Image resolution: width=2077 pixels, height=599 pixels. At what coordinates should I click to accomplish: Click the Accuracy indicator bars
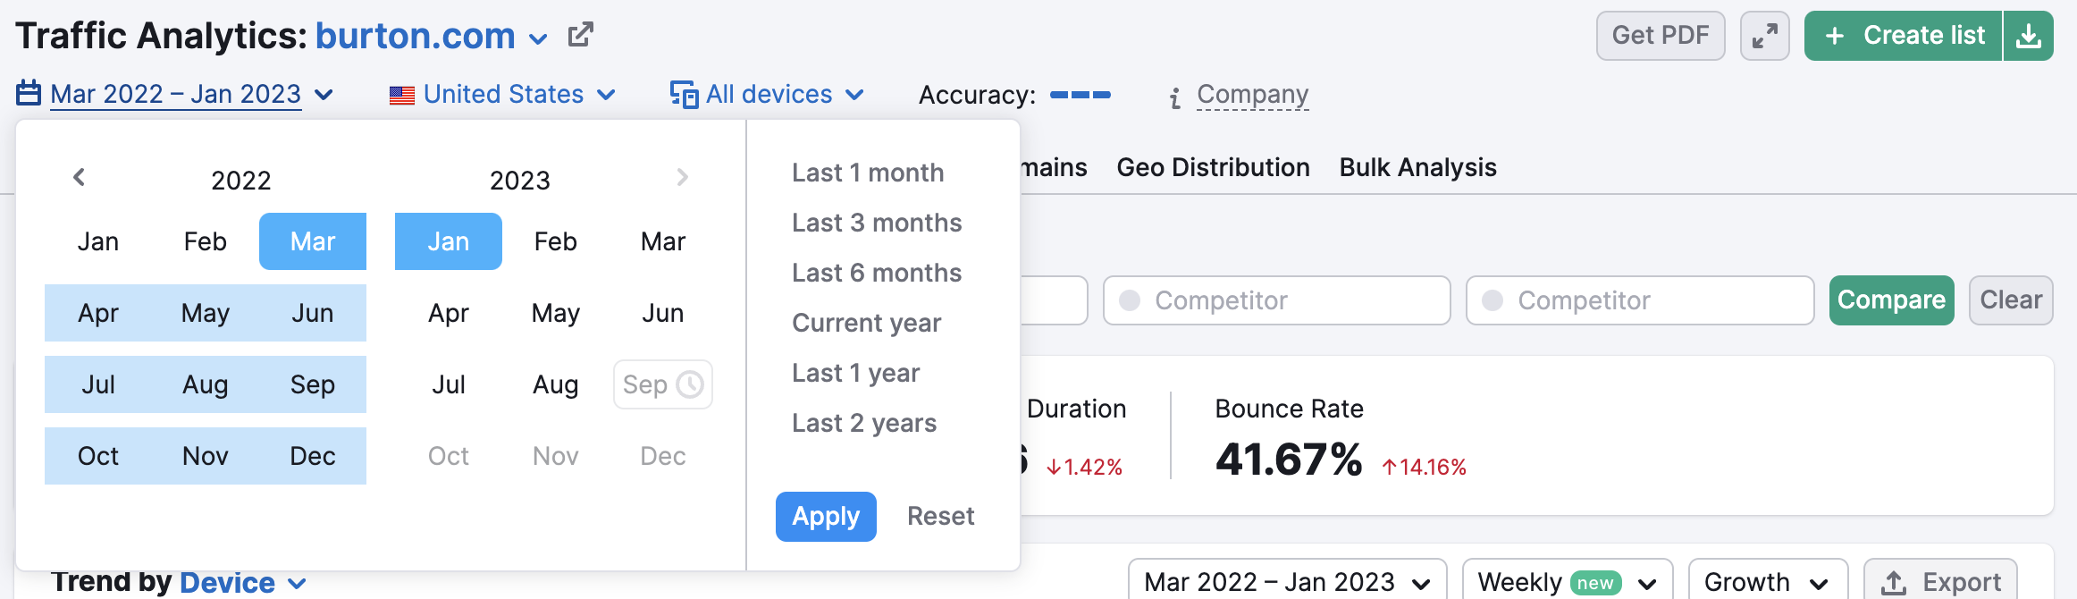(1081, 94)
